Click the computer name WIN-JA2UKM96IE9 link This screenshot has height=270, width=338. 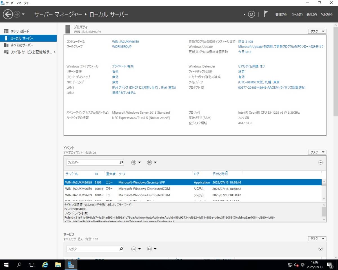pyautogui.click(x=125, y=42)
